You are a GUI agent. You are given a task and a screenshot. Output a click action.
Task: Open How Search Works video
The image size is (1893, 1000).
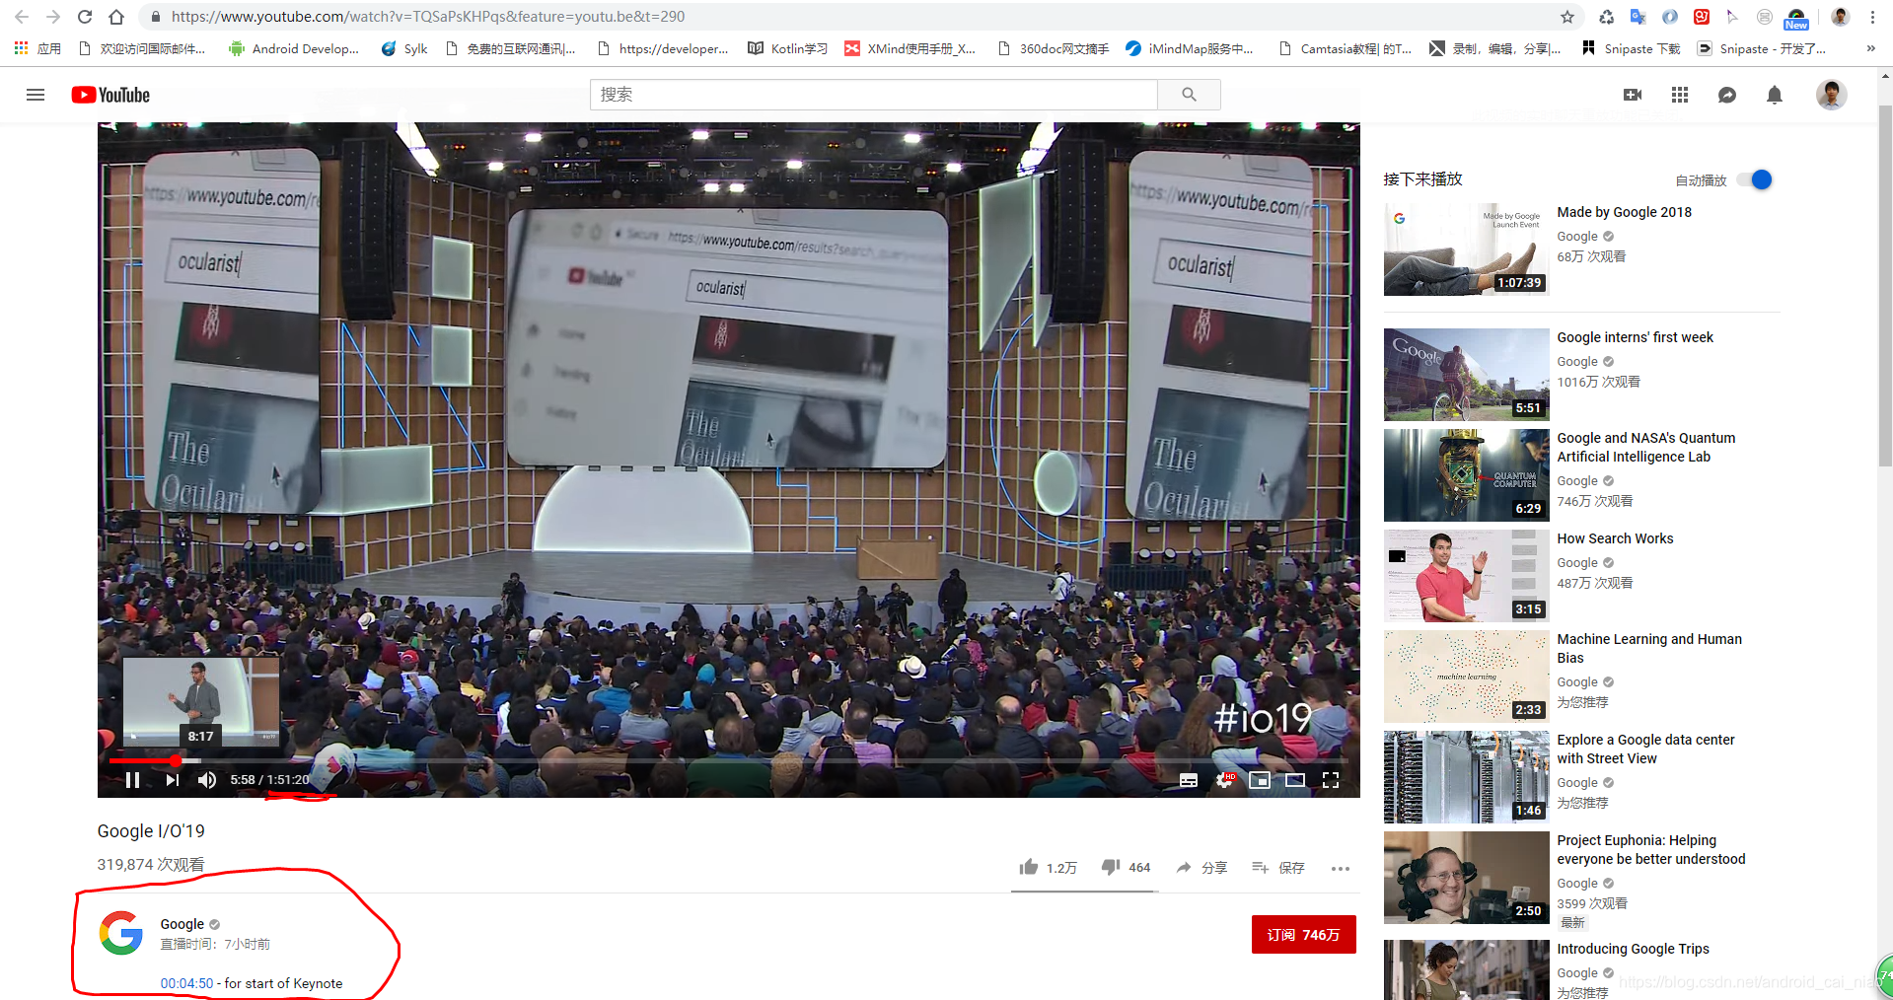coord(1615,538)
